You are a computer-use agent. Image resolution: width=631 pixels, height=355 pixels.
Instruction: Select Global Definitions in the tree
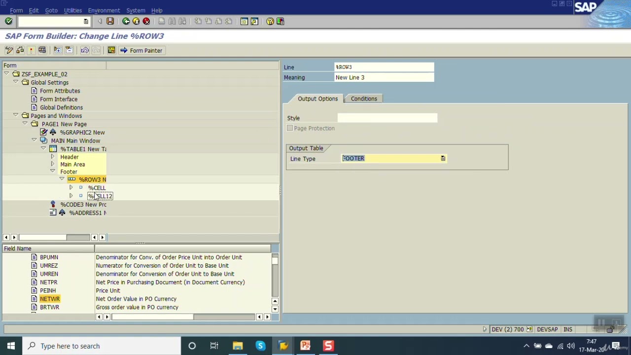coord(61,107)
